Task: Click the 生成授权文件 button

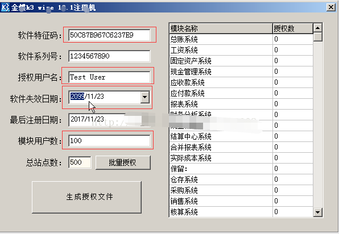Action: coord(86,197)
